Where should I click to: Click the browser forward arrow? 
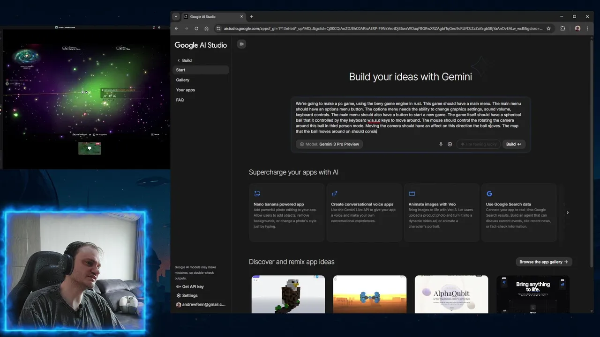click(x=186, y=29)
